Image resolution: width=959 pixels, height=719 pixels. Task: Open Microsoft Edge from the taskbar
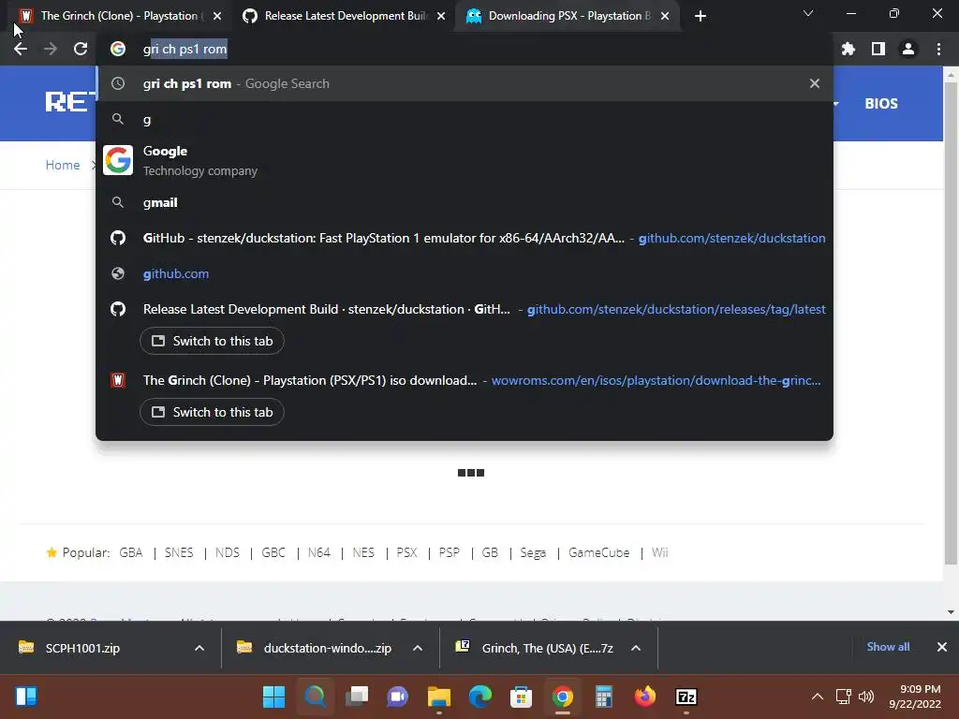(480, 697)
